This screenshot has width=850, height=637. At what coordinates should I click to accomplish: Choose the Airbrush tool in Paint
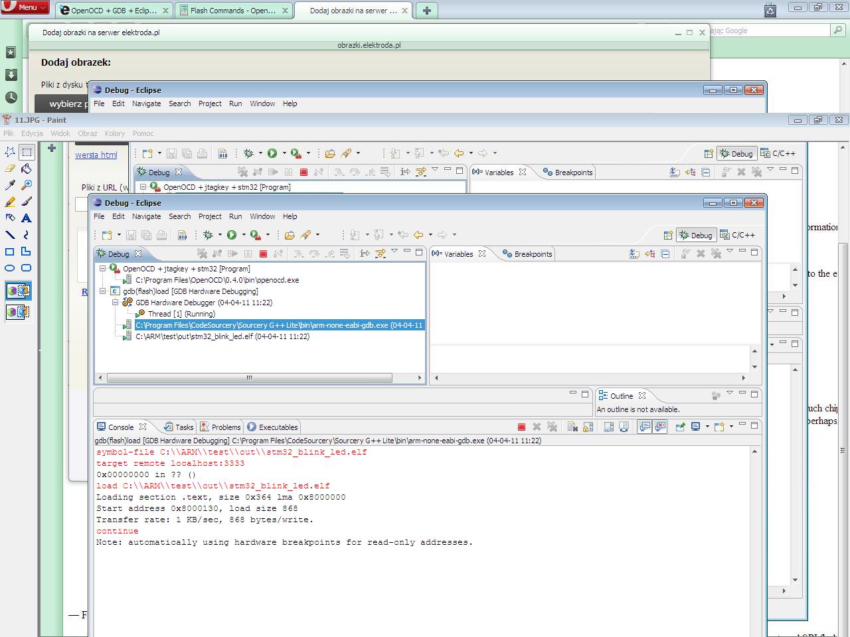click(10, 218)
